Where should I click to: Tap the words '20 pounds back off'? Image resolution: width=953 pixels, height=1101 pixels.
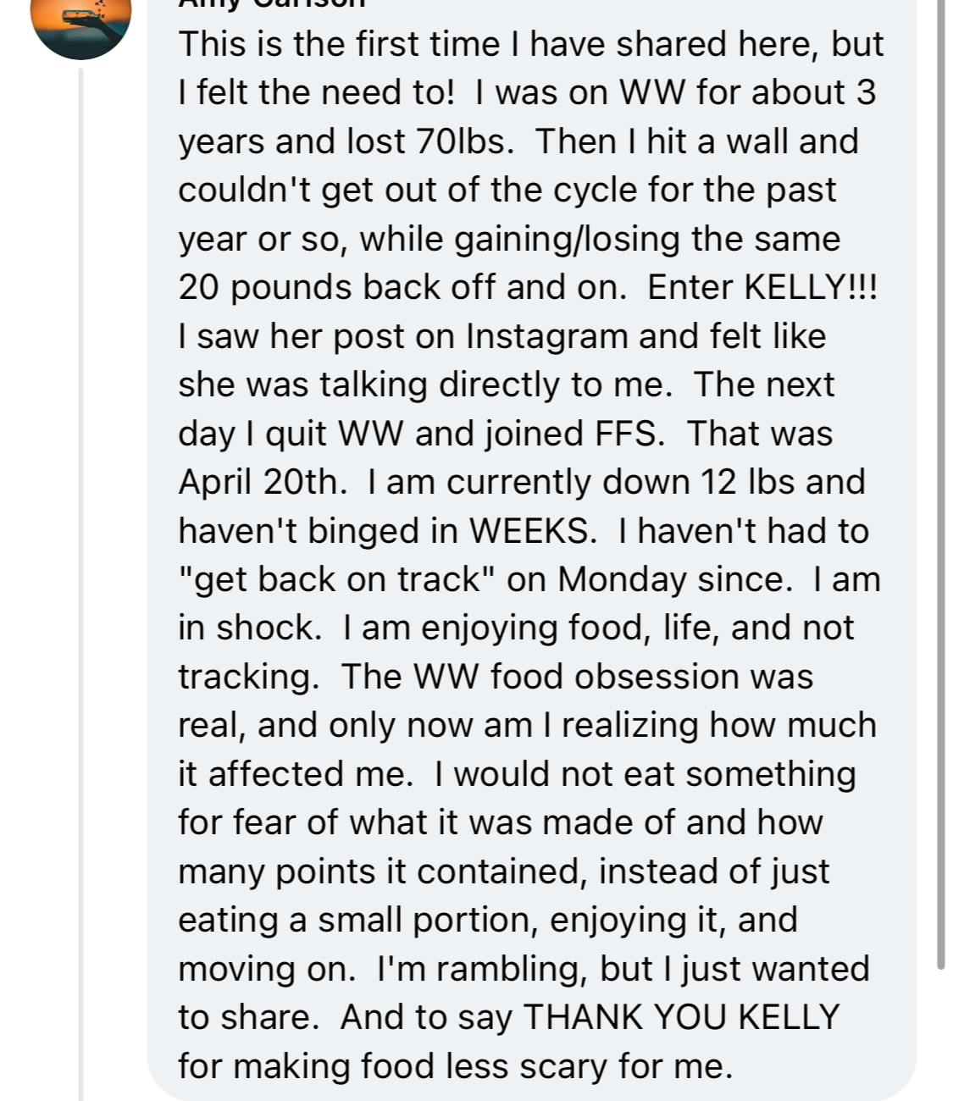click(336, 288)
